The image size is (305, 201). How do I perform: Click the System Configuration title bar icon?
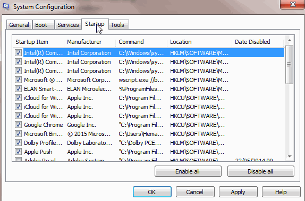click(x=6, y=6)
